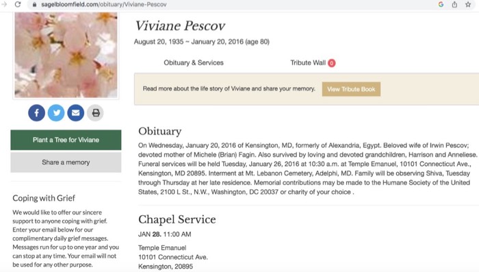Click the Google icon in address bar
This screenshot has width=479, height=272.
coord(441,4)
